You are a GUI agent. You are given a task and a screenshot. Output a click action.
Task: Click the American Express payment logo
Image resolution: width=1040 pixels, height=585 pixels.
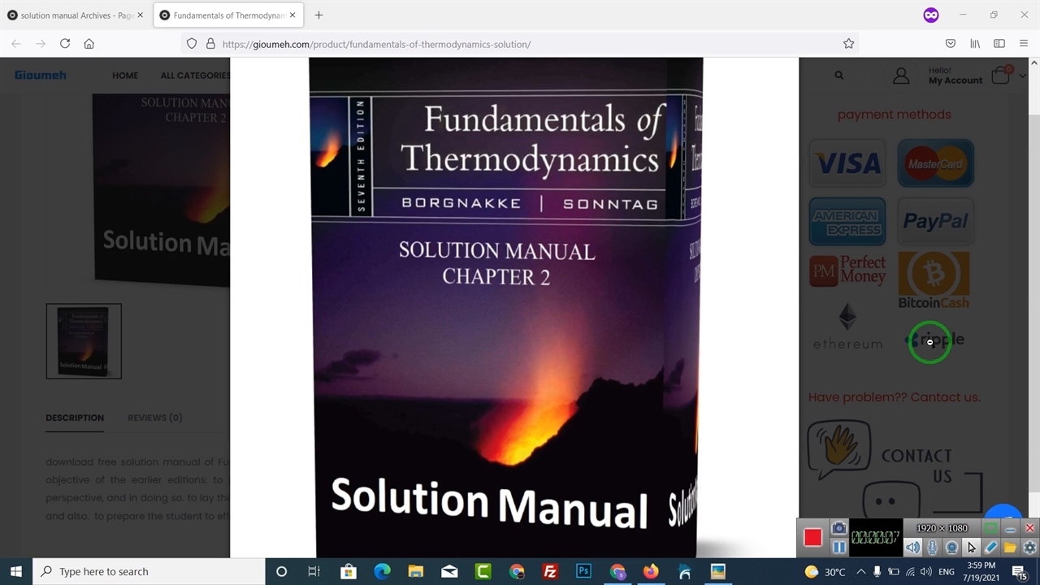847,221
